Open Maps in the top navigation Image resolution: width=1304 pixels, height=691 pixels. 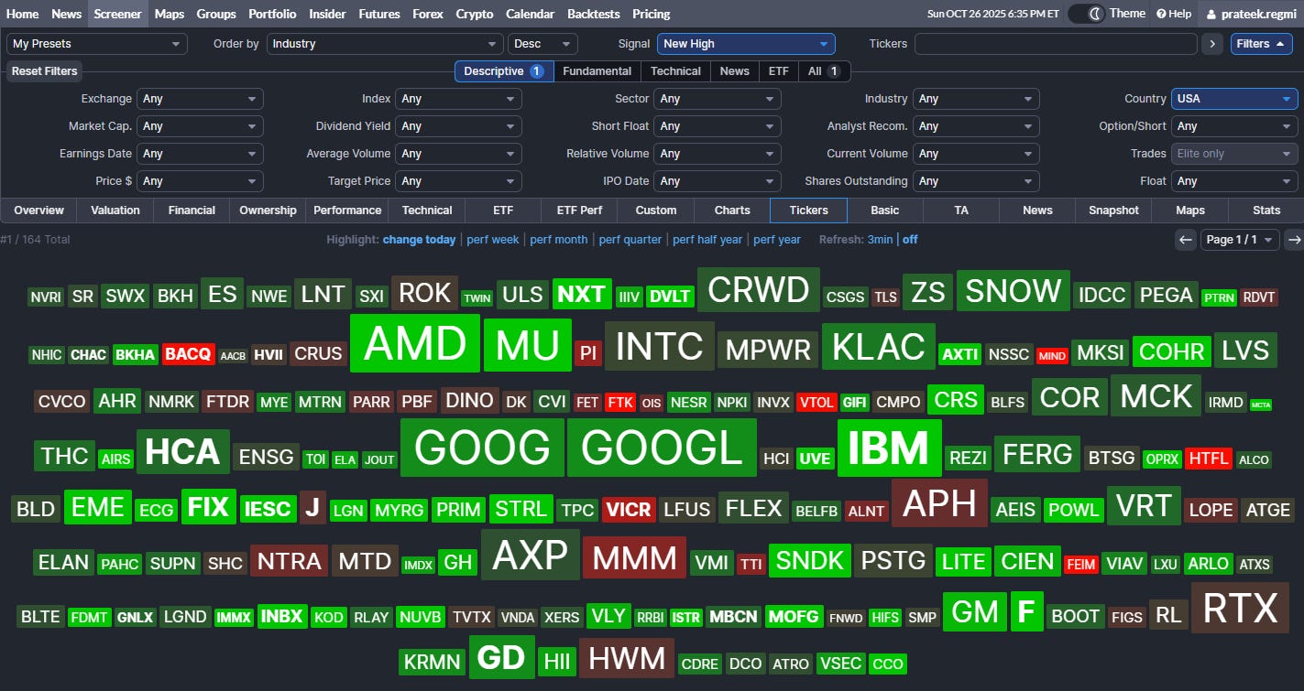pos(170,14)
